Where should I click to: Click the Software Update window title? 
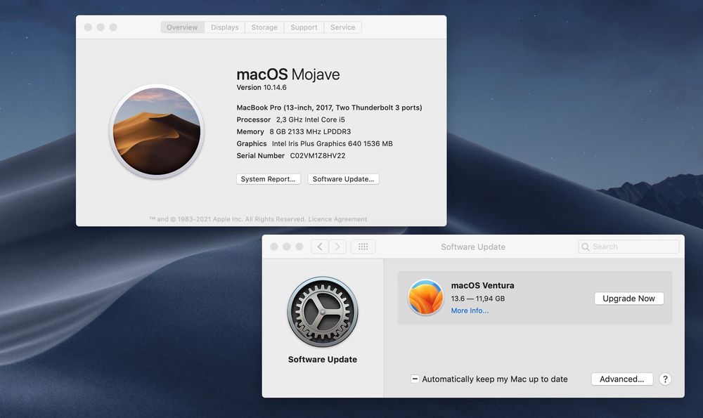pyautogui.click(x=473, y=247)
